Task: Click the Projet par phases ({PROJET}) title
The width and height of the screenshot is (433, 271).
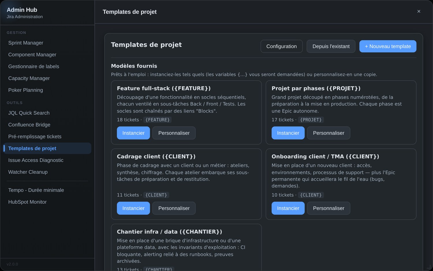Action: (316, 88)
